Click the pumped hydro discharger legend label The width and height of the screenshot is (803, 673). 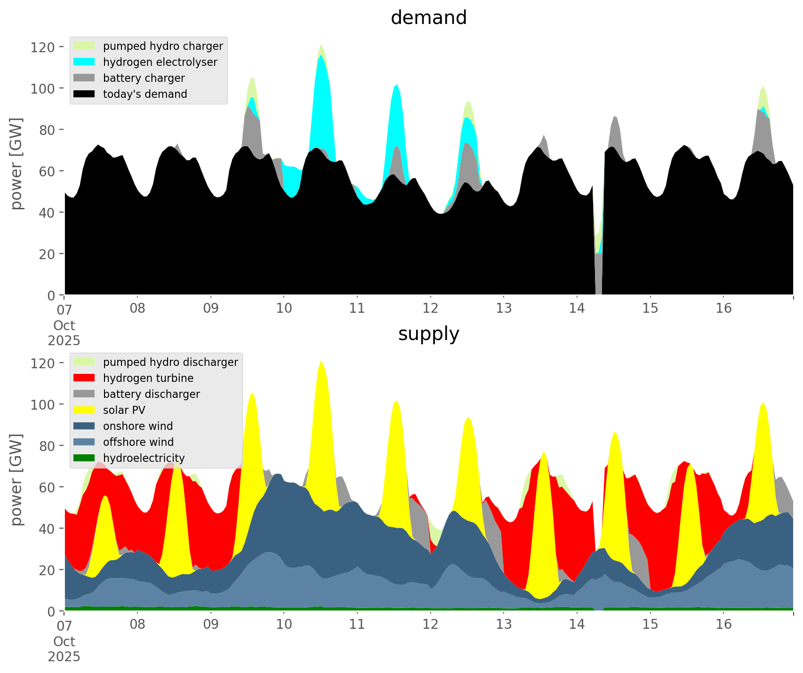click(170, 362)
